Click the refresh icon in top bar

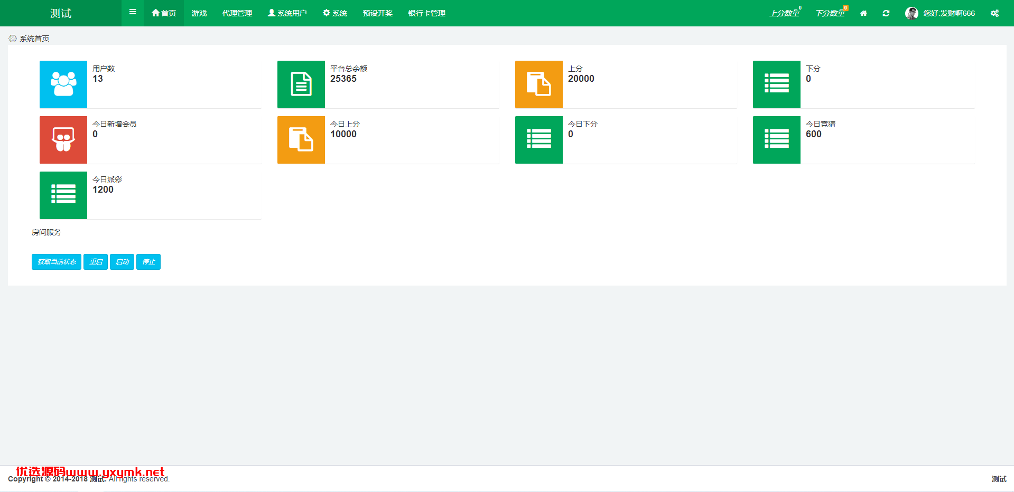pyautogui.click(x=886, y=13)
